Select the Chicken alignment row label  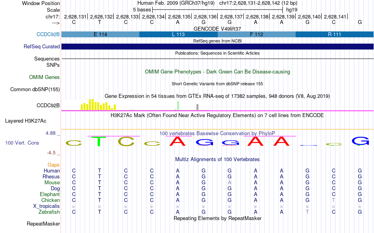point(50,200)
